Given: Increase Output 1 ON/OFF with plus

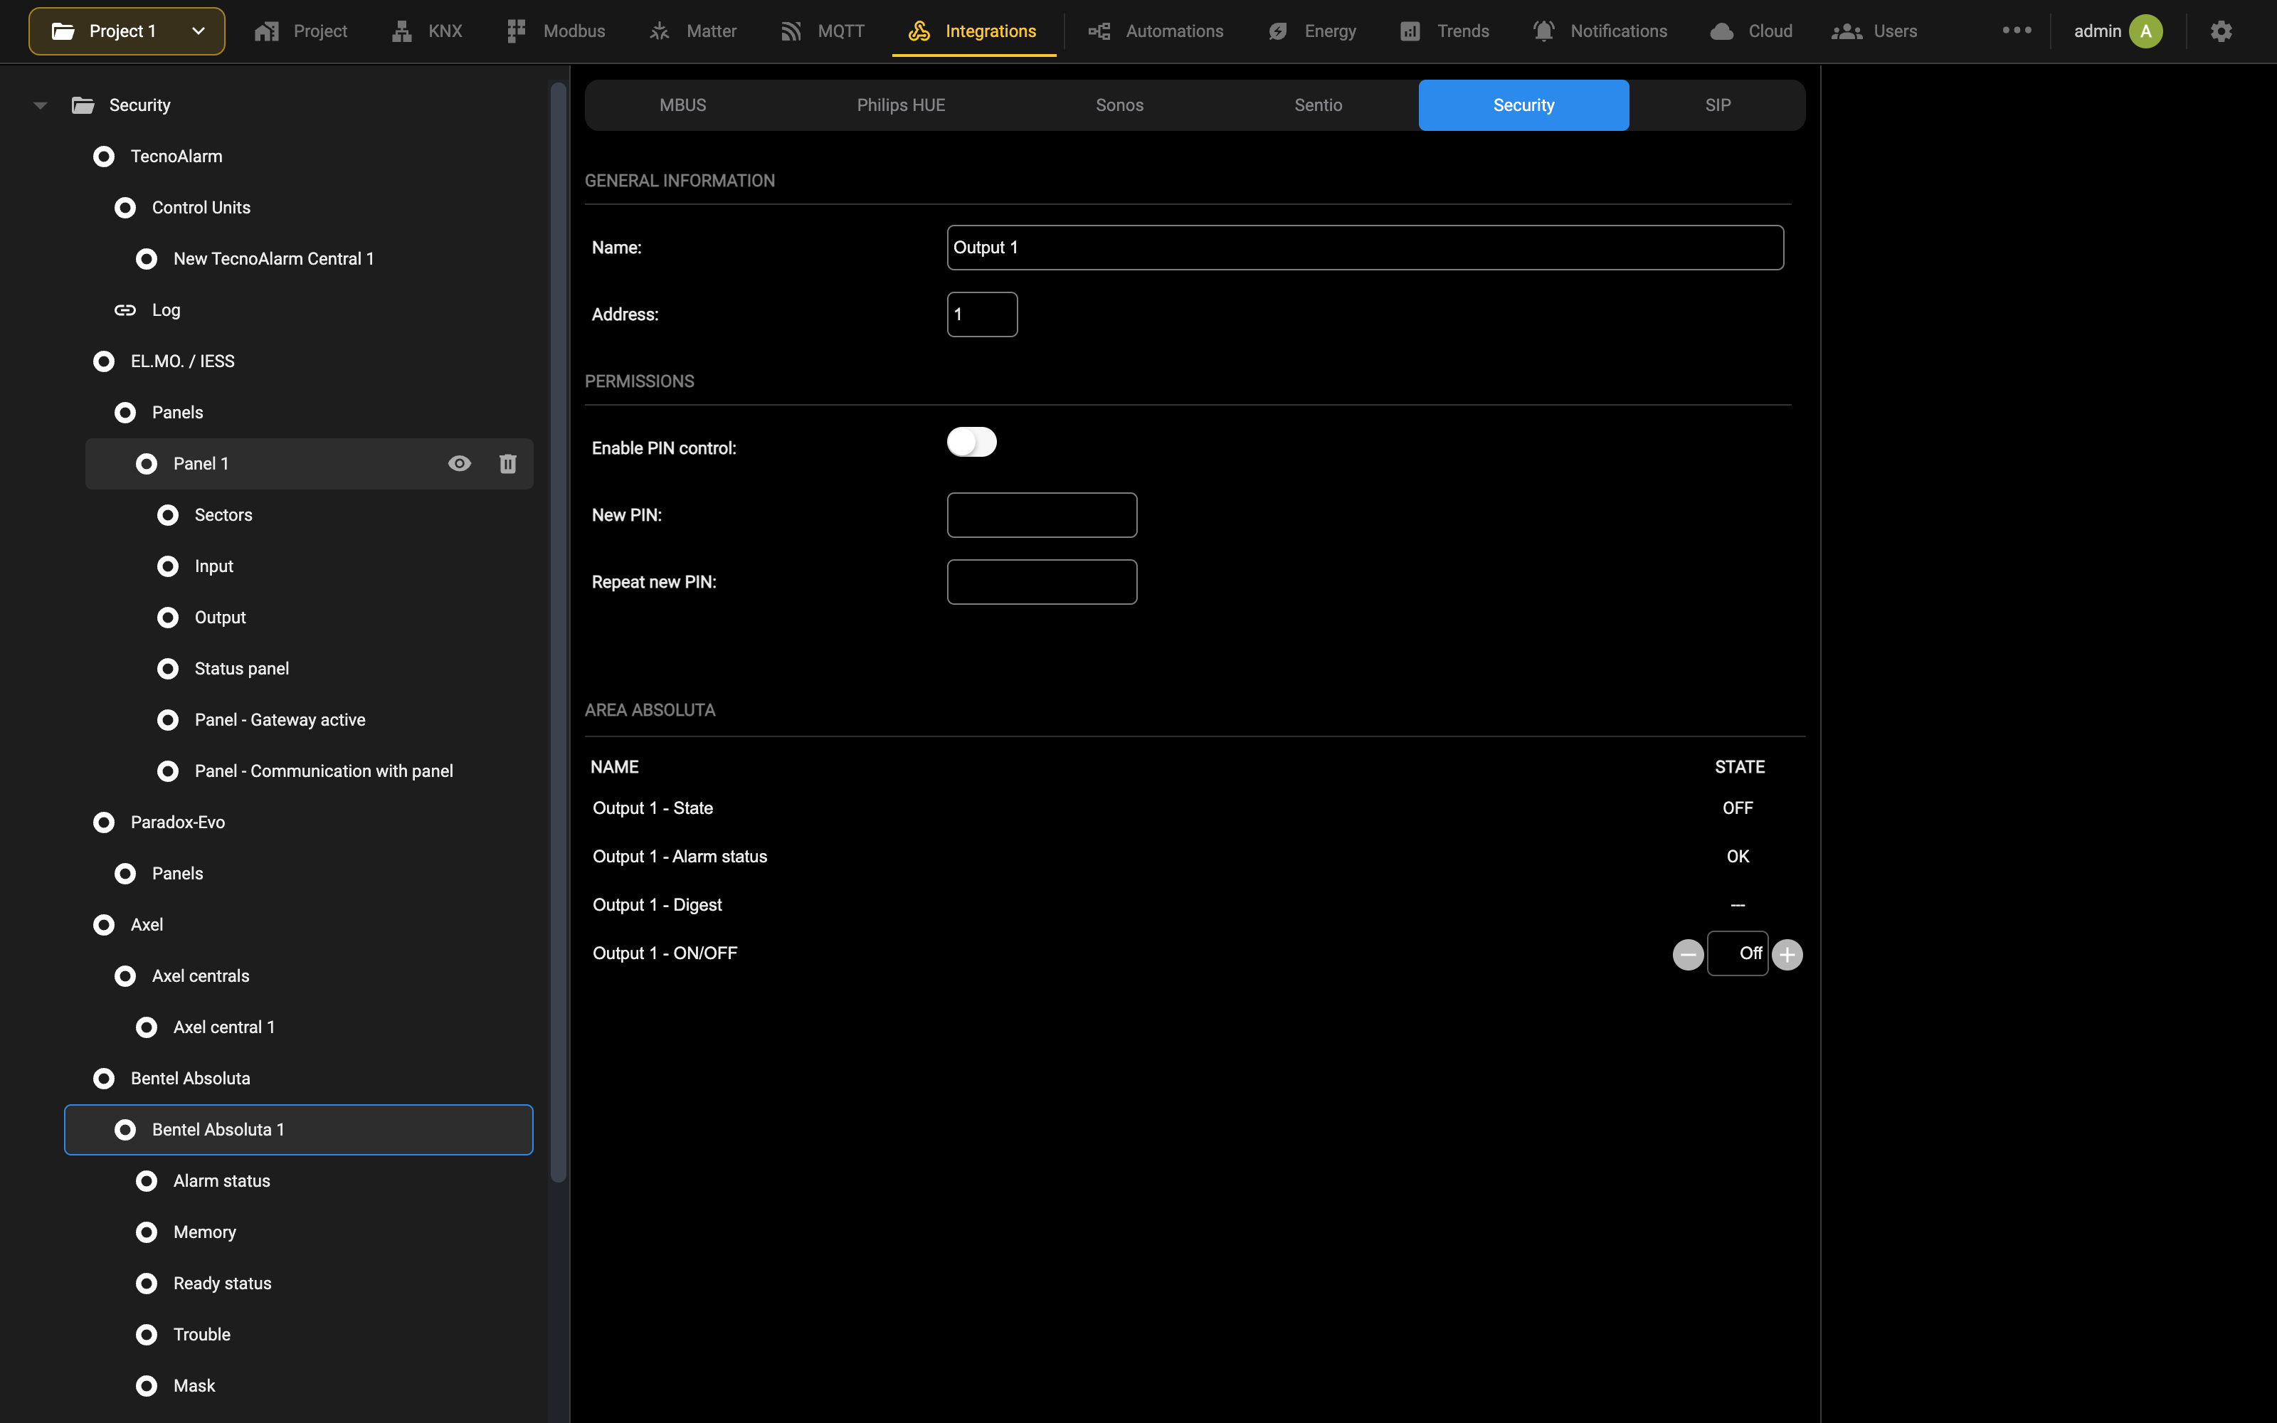Looking at the screenshot, I should 1787,954.
